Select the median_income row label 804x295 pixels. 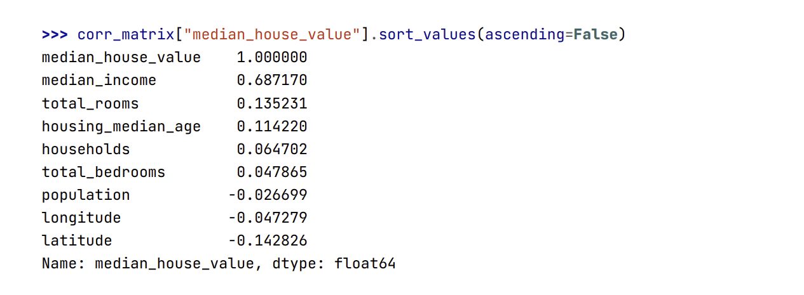pyautogui.click(x=99, y=81)
